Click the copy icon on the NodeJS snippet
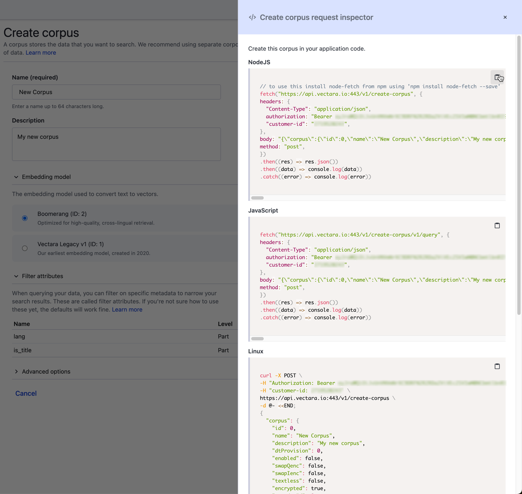 [x=497, y=77]
